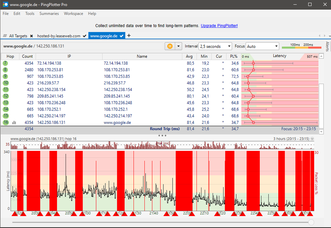Close the All Targets tab with X

pyautogui.click(x=31, y=36)
